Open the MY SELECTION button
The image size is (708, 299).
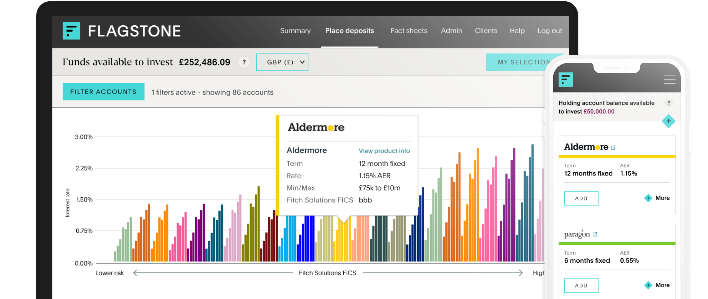tap(524, 62)
